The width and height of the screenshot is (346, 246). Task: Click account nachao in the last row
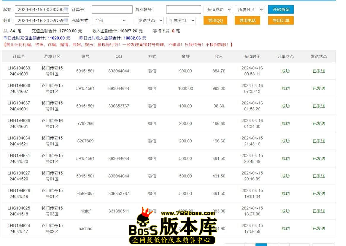point(85,228)
